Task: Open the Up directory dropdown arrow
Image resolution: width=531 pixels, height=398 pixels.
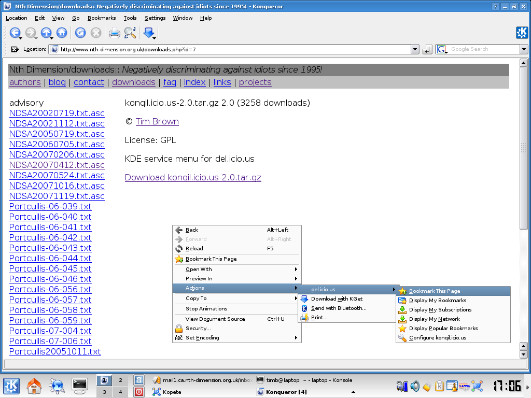Action: (x=52, y=38)
